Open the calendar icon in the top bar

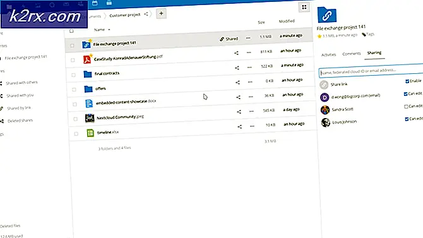[x=95, y=3]
